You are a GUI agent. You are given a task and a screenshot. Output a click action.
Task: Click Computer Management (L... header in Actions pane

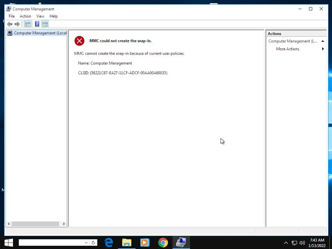pos(293,41)
